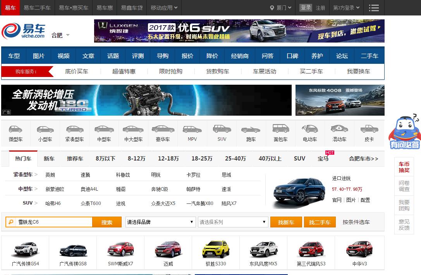Open the 请选择系列 series dropdown
Screen dimensions: 421x275
233,222
